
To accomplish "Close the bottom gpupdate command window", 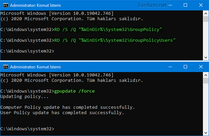I will 201,67.
